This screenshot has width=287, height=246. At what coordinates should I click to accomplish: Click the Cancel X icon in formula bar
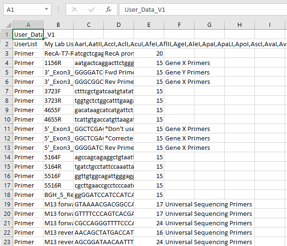[x=75, y=9]
